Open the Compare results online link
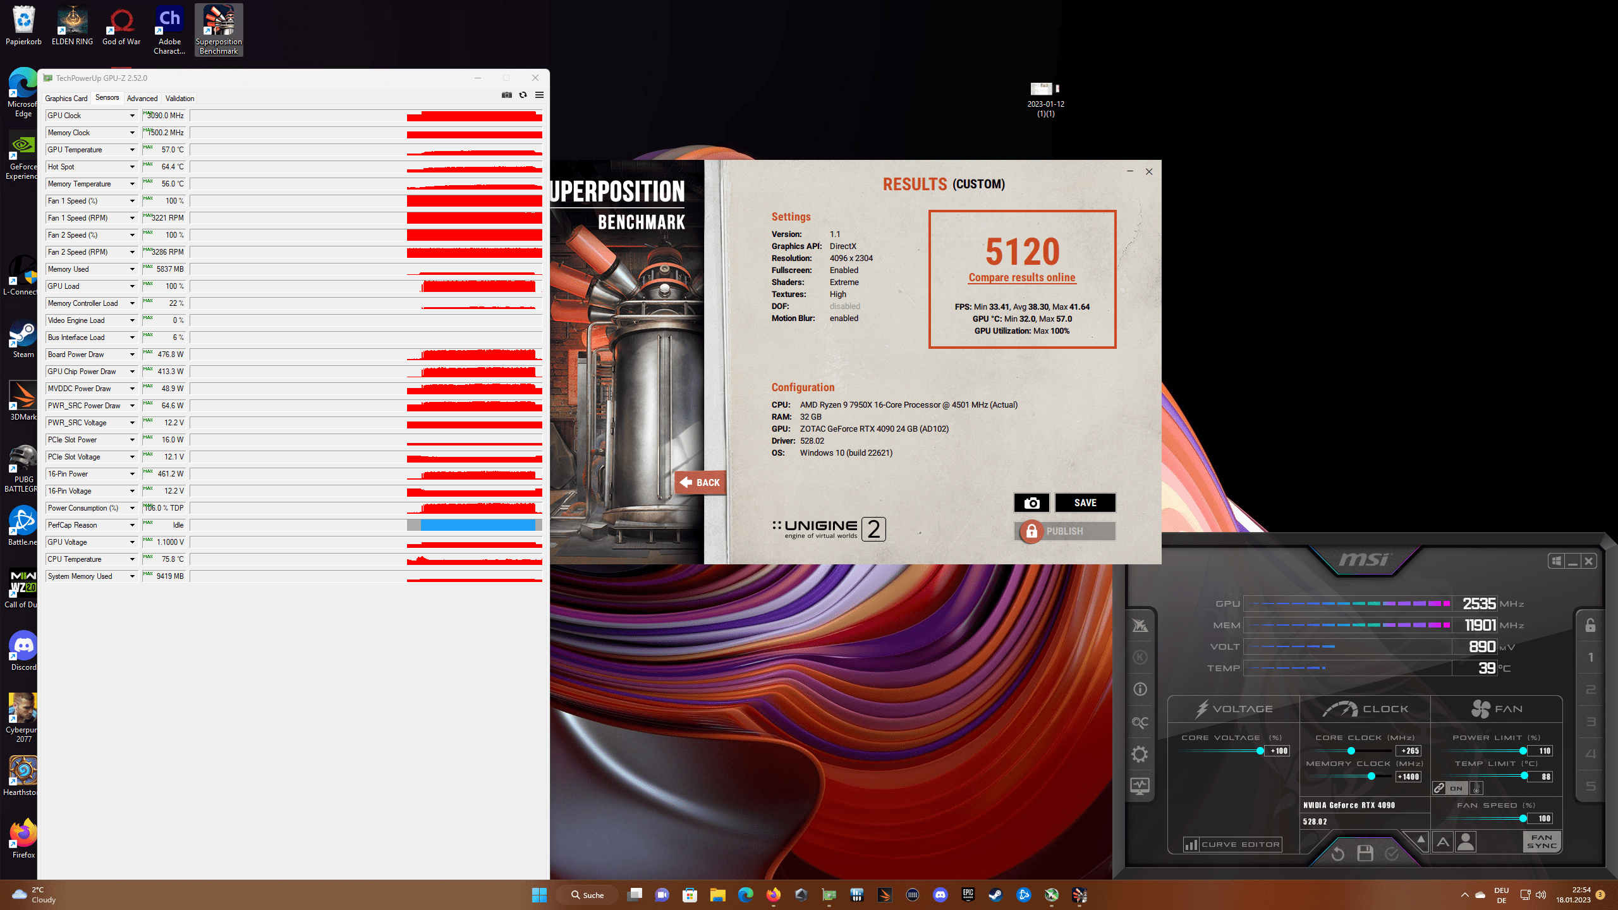 click(x=1022, y=277)
